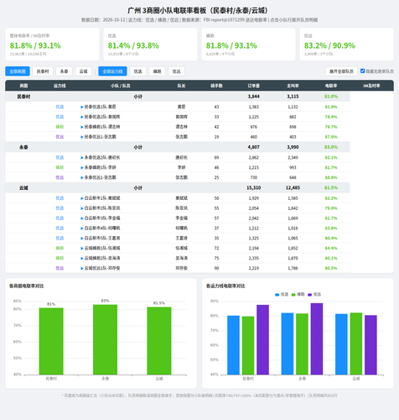Click the blue 优选 legend swatch
The height and width of the screenshot is (420, 399).
277,295
